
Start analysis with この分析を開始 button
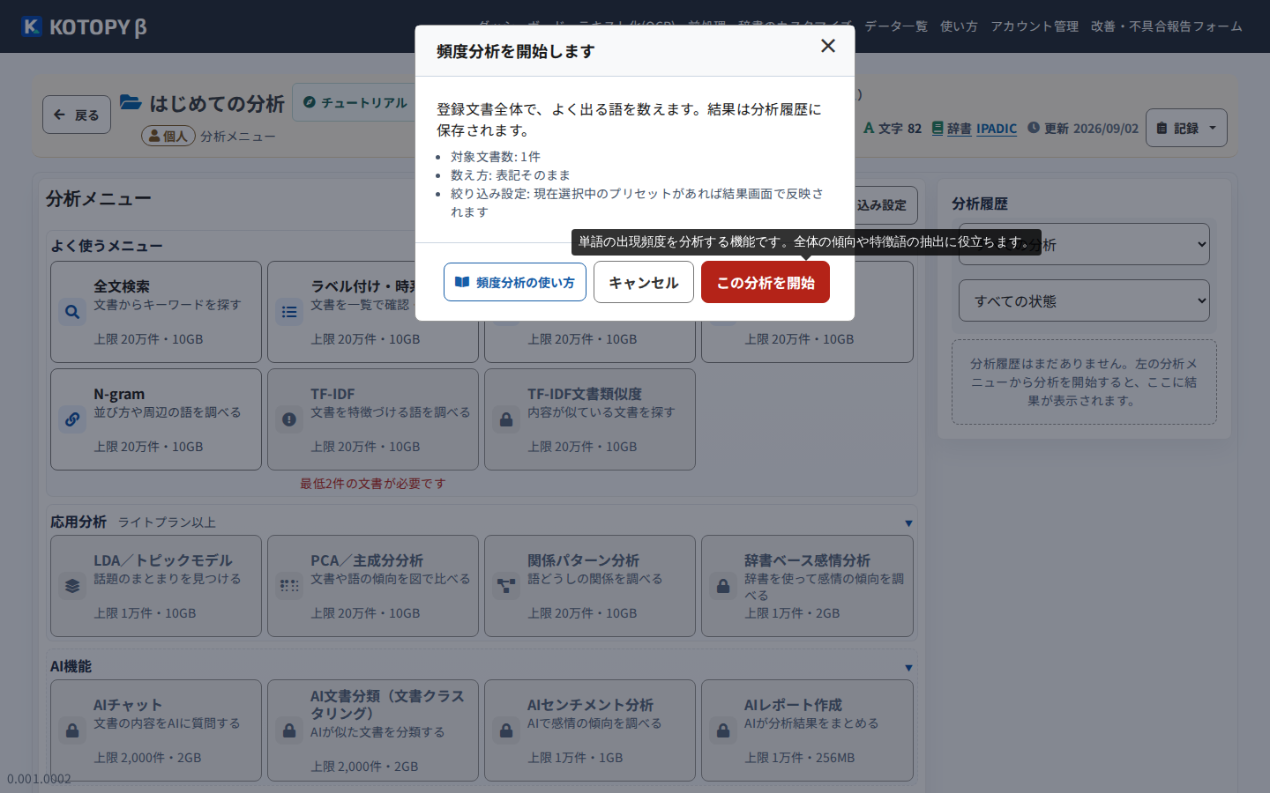tap(766, 282)
